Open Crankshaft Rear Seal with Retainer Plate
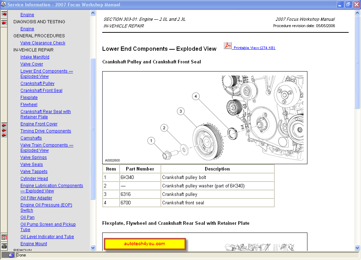Image resolution: width=361 pixels, height=260 pixels. point(45,114)
